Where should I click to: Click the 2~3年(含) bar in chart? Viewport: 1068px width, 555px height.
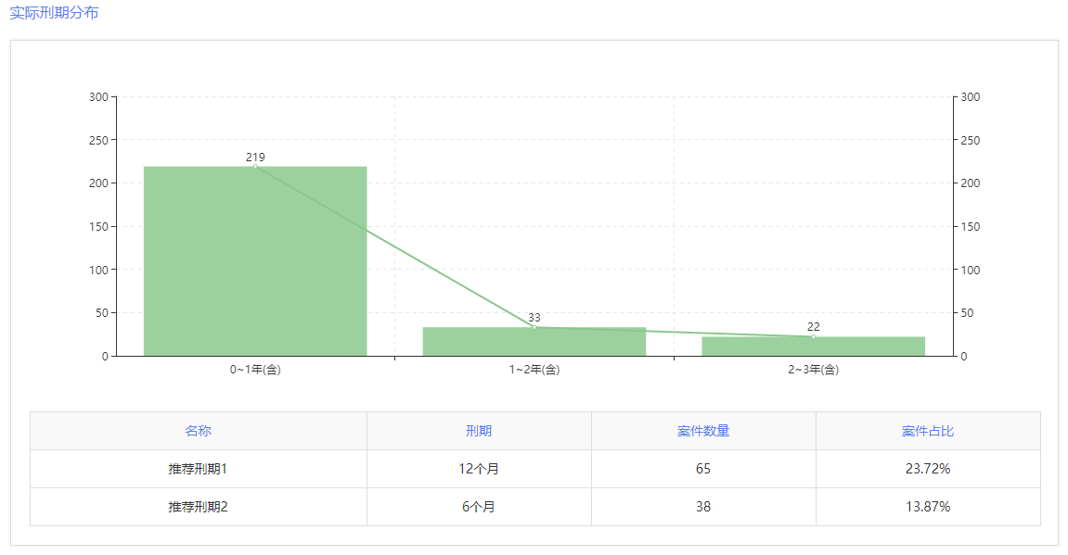pos(813,347)
